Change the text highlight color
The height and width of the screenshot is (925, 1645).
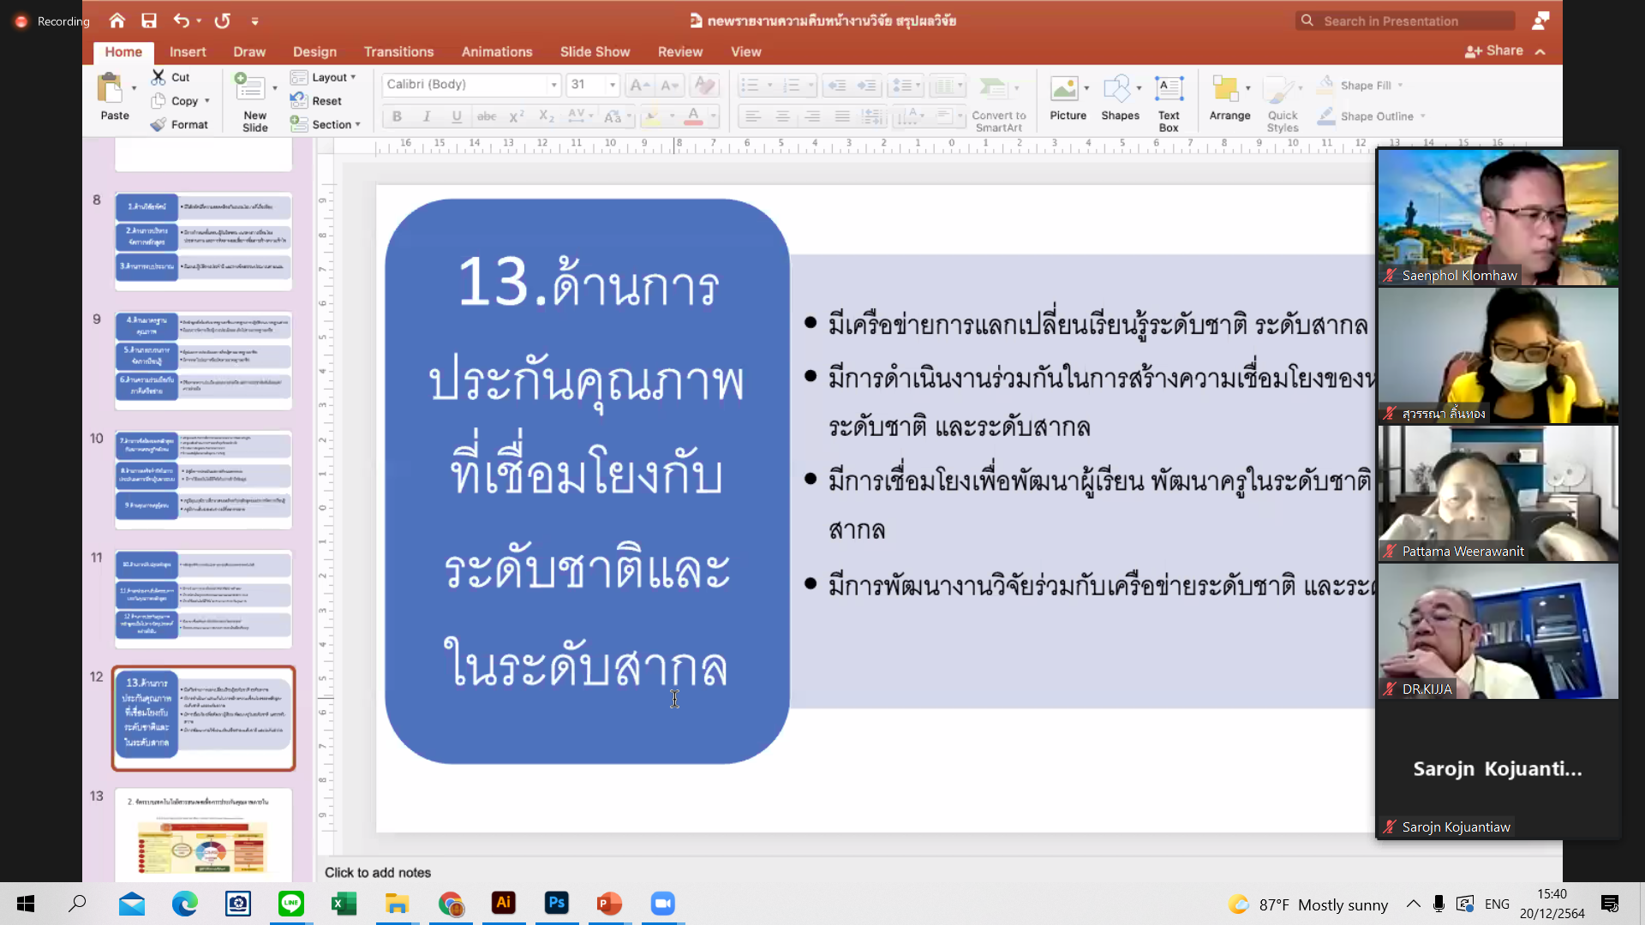point(652,116)
